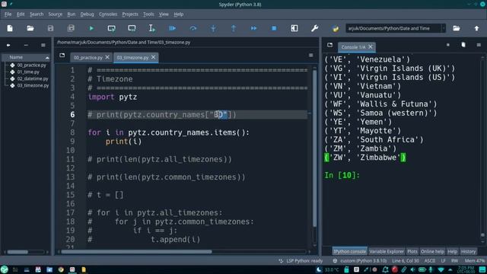Run current cell and advance
487x274 pixels.
(132, 28)
